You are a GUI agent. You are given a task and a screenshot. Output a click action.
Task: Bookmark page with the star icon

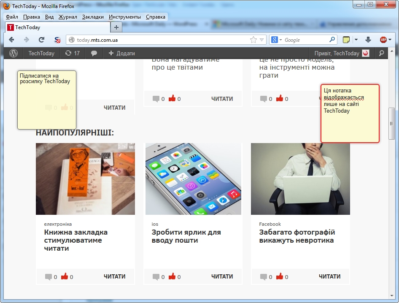click(x=253, y=40)
